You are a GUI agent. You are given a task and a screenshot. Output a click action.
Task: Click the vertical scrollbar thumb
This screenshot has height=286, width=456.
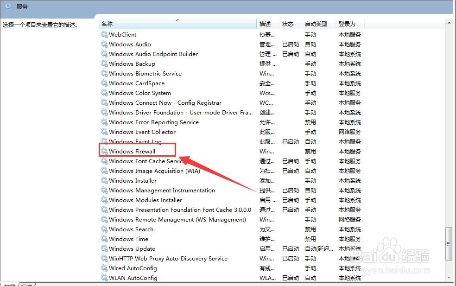(449, 244)
